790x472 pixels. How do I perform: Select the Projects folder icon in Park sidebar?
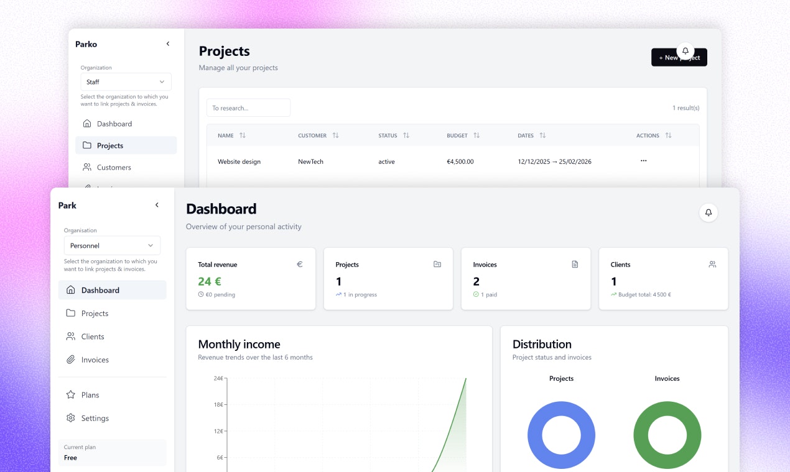[x=71, y=313]
